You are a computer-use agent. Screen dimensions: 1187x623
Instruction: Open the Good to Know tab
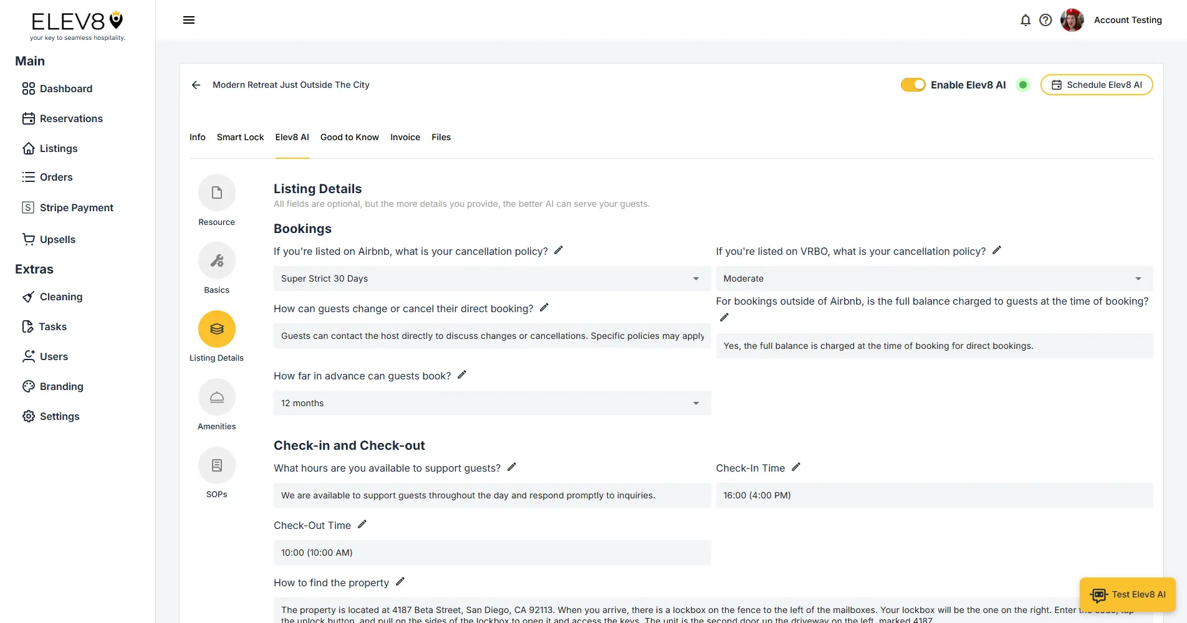point(349,137)
